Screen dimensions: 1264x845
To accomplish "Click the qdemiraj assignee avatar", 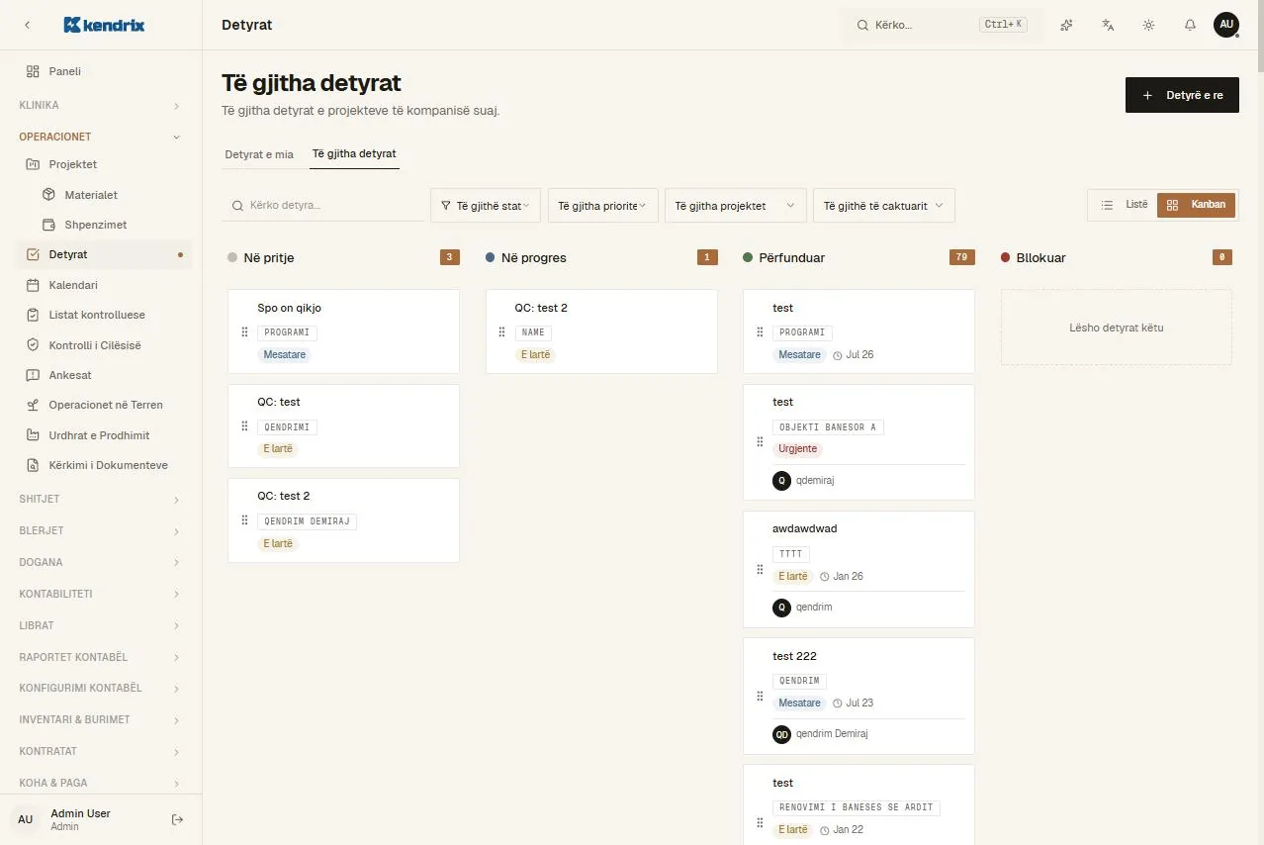I will pyautogui.click(x=781, y=480).
